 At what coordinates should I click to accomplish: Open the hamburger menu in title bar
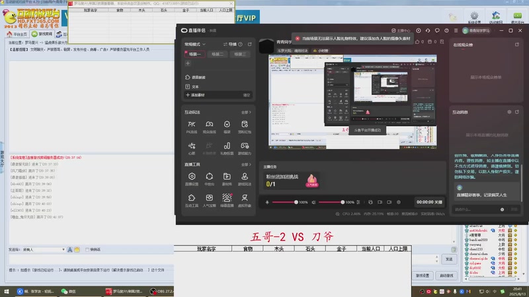tap(456, 30)
